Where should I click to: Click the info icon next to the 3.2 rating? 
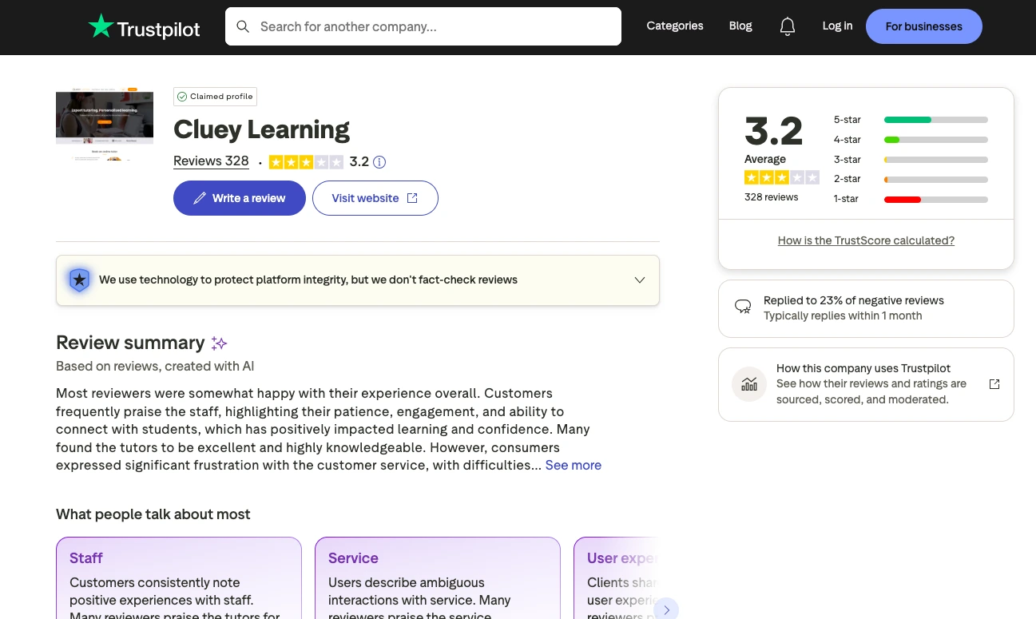pos(379,161)
